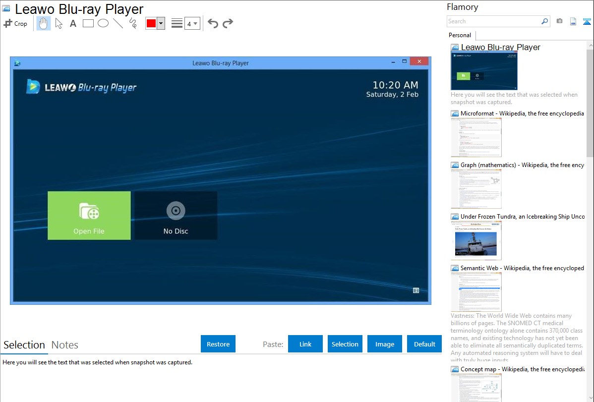Open the Microformat Wikipedia snapshot thumbnail
Screen dimensions: 594x402
(x=476, y=137)
